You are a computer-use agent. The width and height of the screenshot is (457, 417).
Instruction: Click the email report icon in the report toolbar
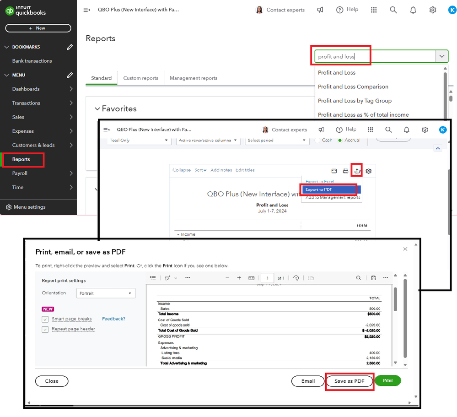click(x=334, y=171)
